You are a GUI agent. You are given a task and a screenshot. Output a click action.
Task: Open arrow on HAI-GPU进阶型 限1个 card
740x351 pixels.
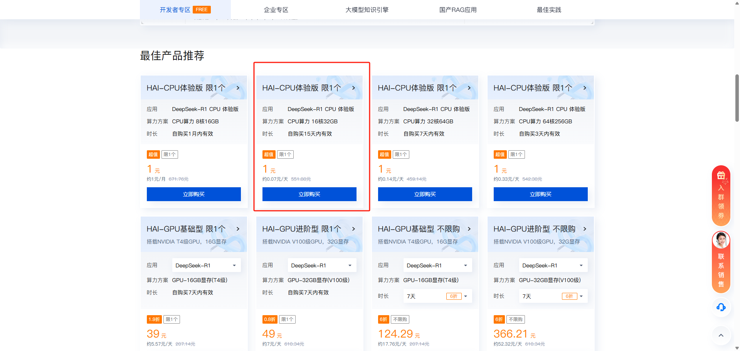[x=353, y=229]
